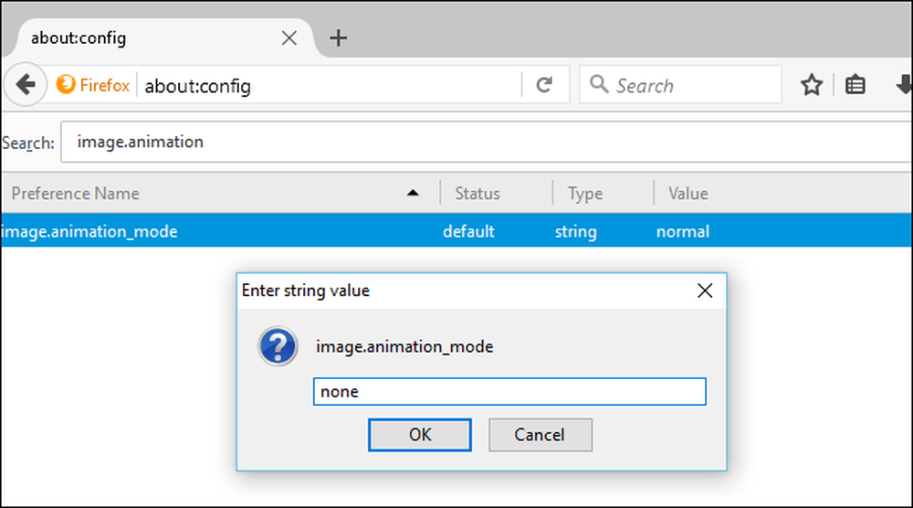Click the image.animation_mode label in the dialog

404,346
